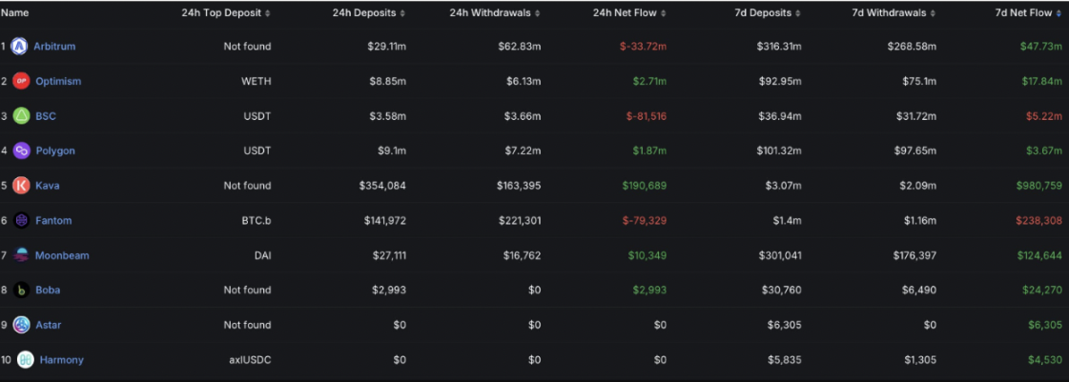The image size is (1069, 382).
Task: Select Polygon's 24h withdrawals $7.22m
Action: pos(523,151)
